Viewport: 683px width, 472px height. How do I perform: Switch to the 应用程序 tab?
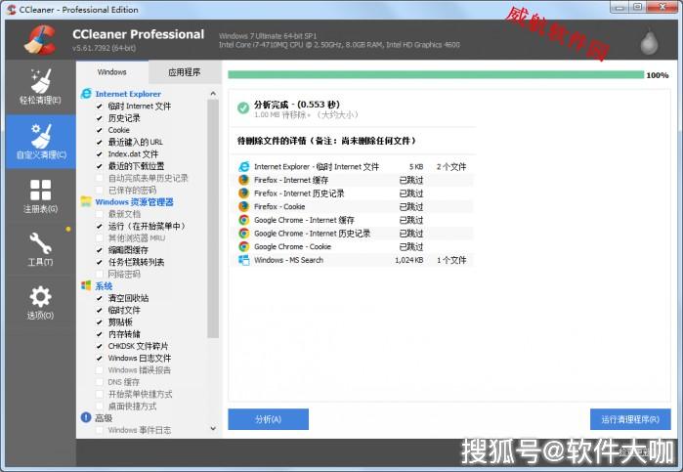point(185,72)
